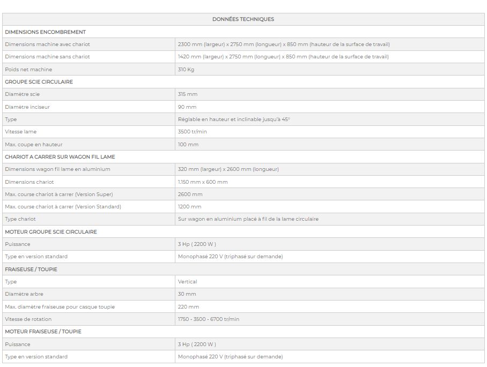The height and width of the screenshot is (367, 487).
Task: Click the "Diamètre arbre" row label
Action: [x=24, y=294]
